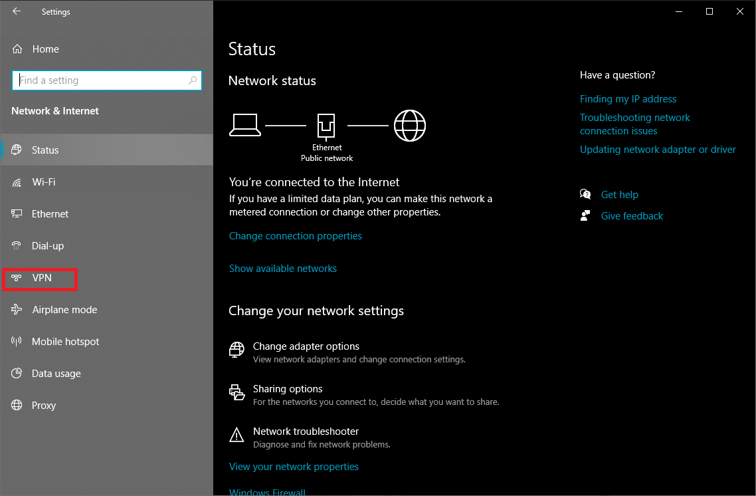Open Dial-up settings
The height and width of the screenshot is (496, 756).
(x=106, y=245)
